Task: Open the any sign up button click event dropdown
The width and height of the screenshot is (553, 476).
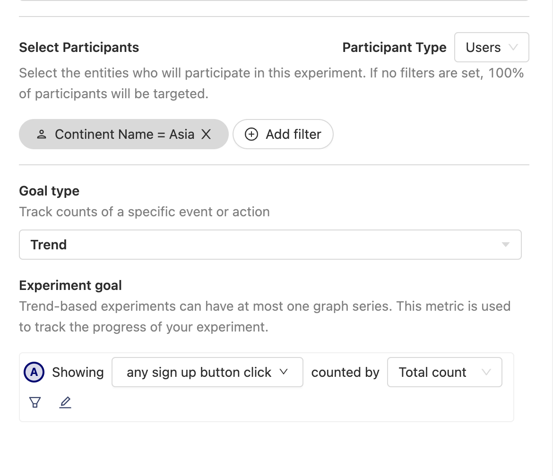Action: click(x=207, y=372)
